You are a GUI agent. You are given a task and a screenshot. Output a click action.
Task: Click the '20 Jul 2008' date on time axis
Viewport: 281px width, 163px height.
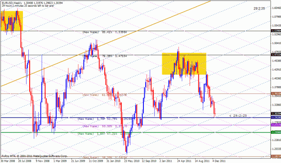coord(25,161)
